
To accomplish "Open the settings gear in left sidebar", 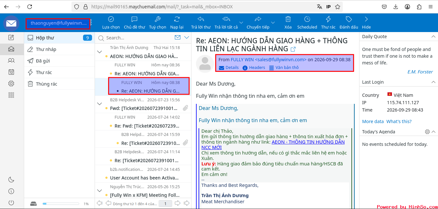I will (x=11, y=83).
